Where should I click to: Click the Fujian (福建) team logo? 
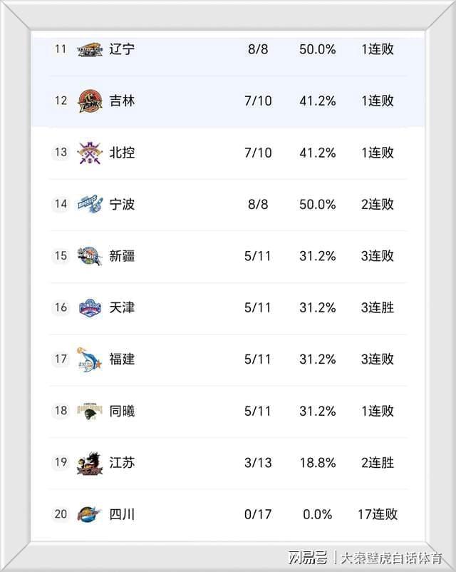click(90, 359)
